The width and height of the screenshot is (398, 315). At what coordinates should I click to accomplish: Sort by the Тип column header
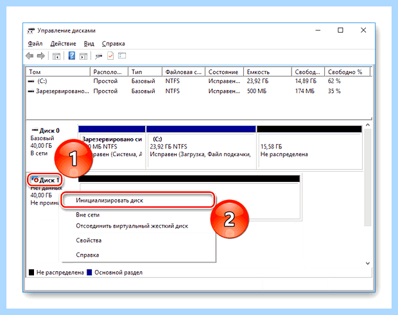click(x=145, y=72)
